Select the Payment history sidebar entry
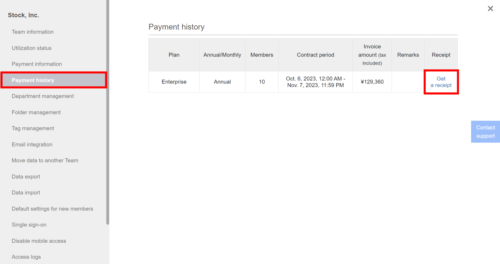 click(33, 80)
